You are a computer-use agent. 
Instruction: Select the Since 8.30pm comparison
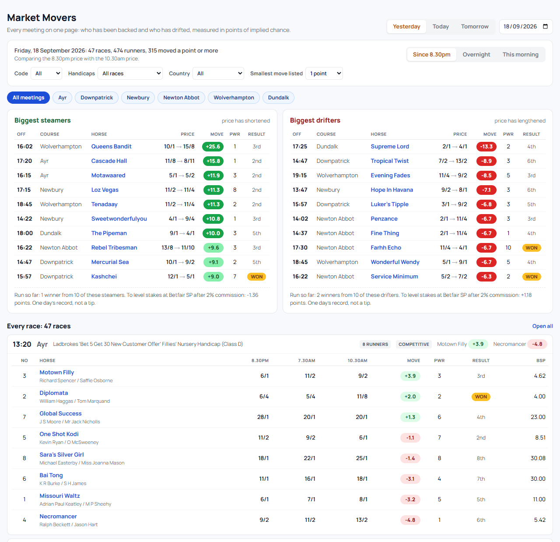pos(431,55)
